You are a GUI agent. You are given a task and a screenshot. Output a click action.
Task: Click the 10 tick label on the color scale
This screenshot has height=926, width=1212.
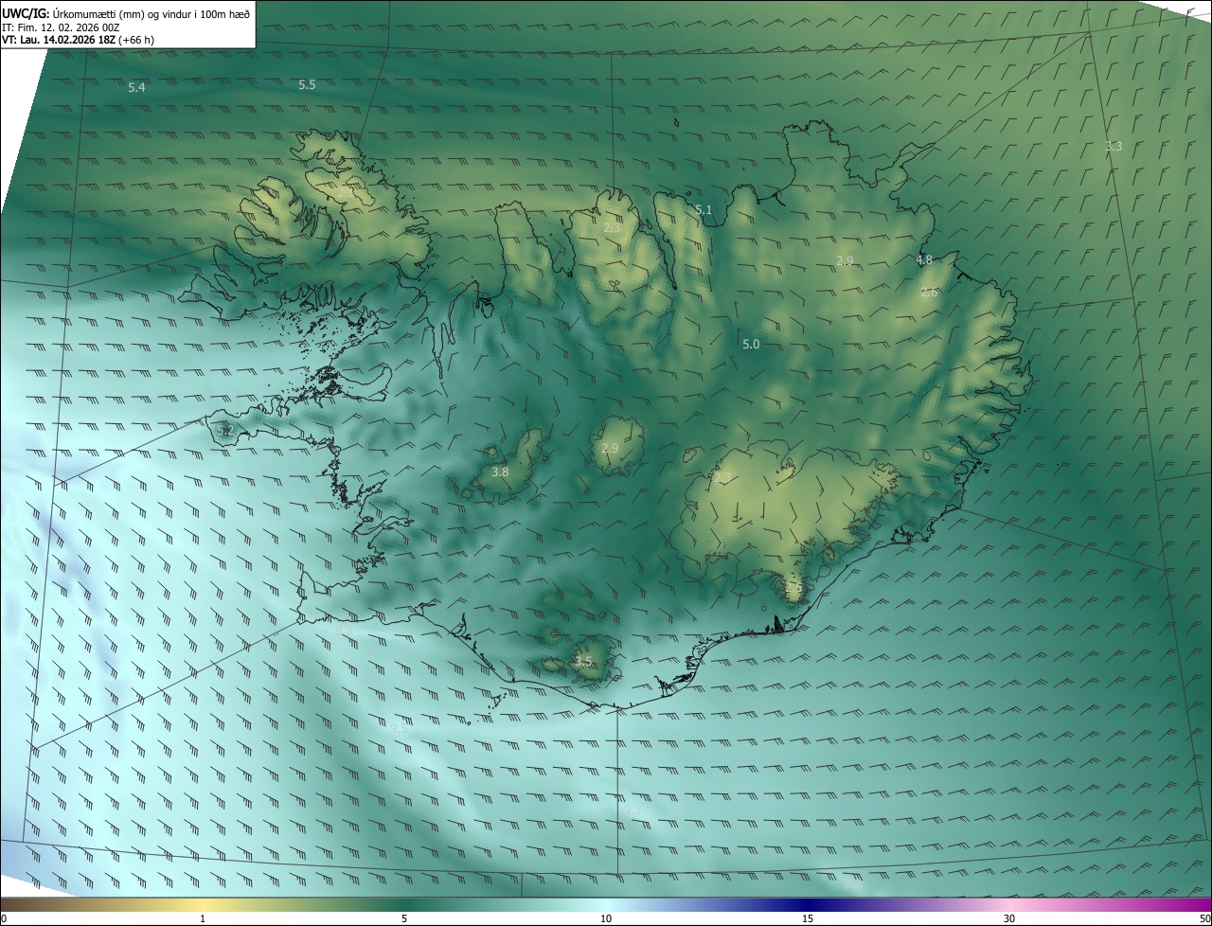pyautogui.click(x=606, y=918)
